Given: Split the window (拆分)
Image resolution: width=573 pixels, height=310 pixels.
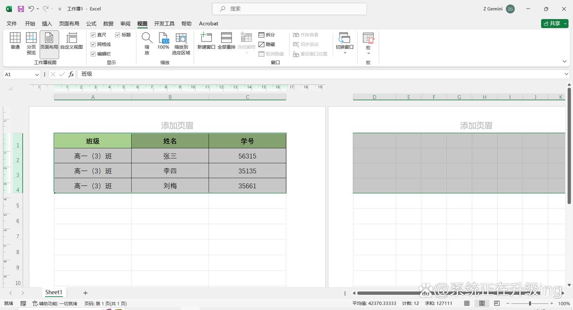Looking at the screenshot, I should tap(267, 35).
